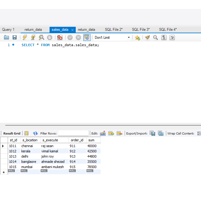
Task: Switch to SQL File 4 tab
Action: 168,30
